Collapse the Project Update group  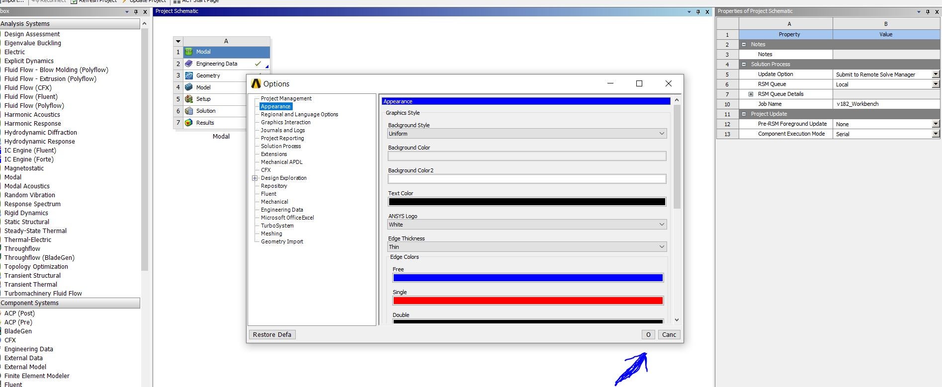tap(744, 114)
